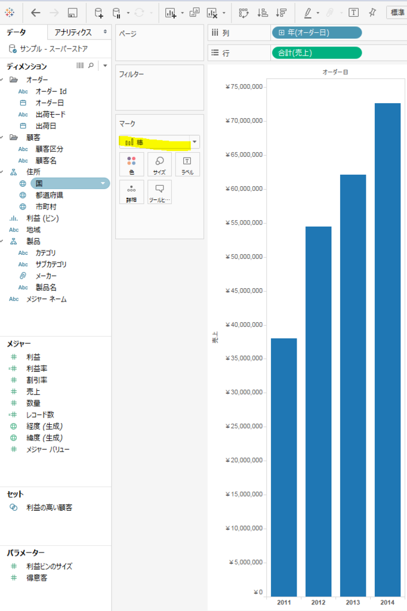Collapse the オーダー folder
The width and height of the screenshot is (407, 611).
[2, 80]
